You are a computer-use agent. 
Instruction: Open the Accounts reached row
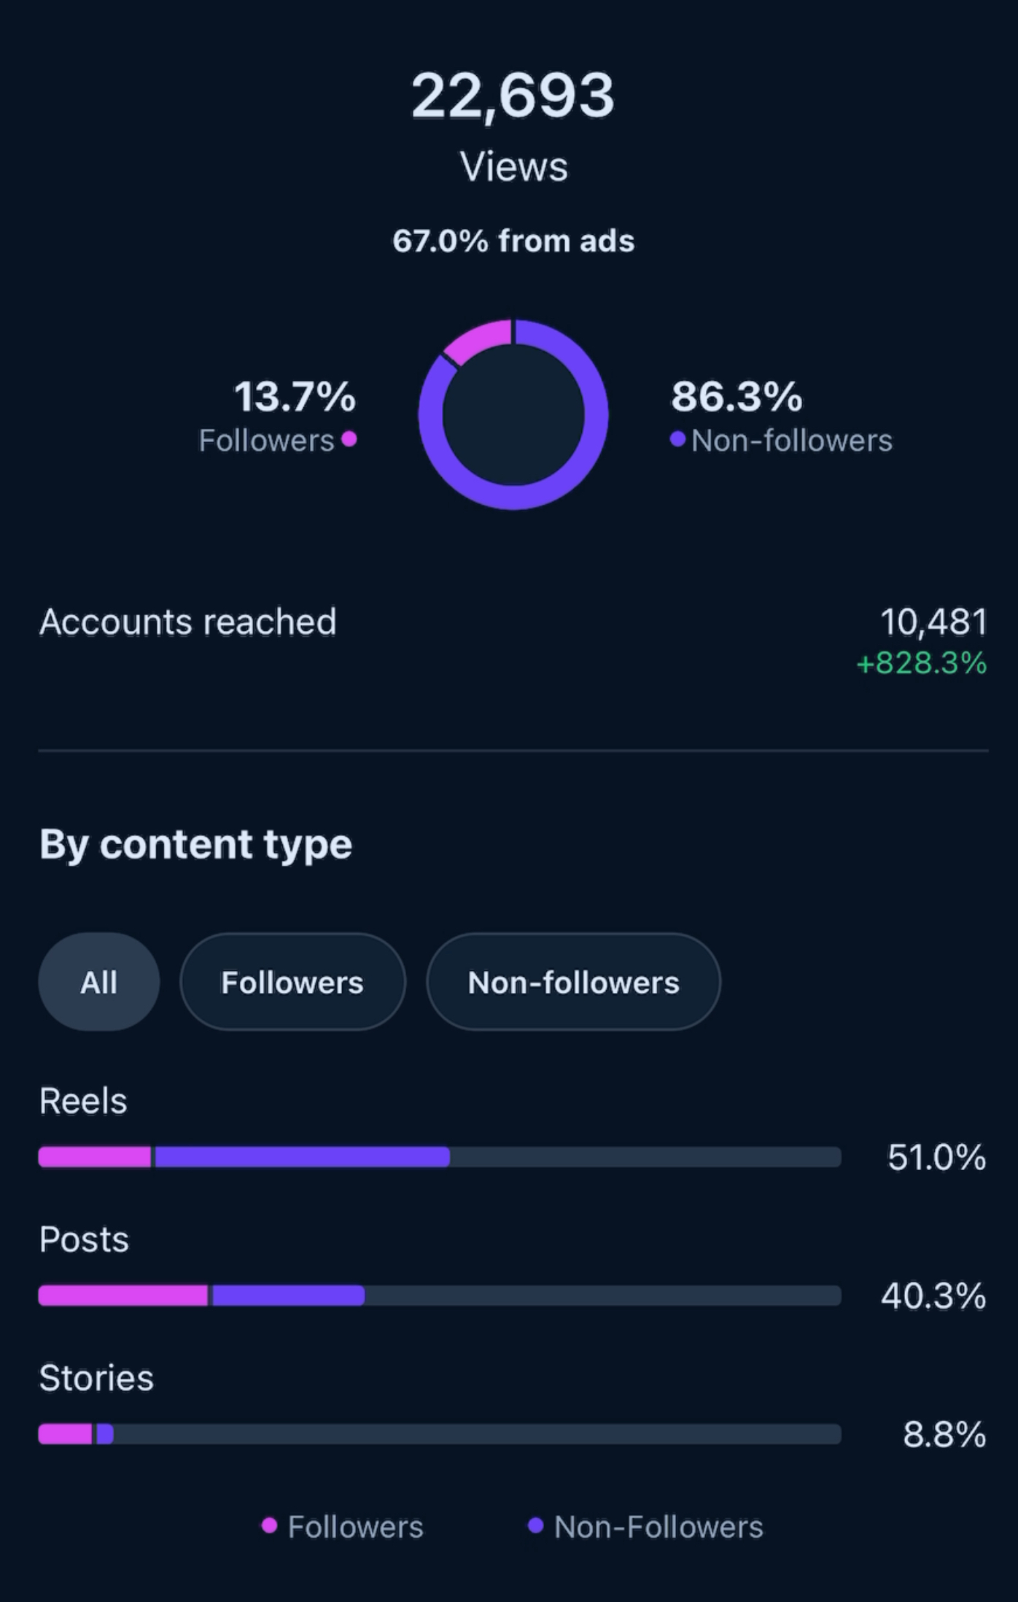tap(513, 641)
